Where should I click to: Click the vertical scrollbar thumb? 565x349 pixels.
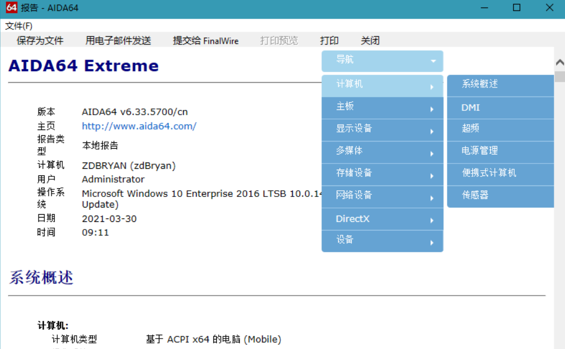tap(560, 76)
